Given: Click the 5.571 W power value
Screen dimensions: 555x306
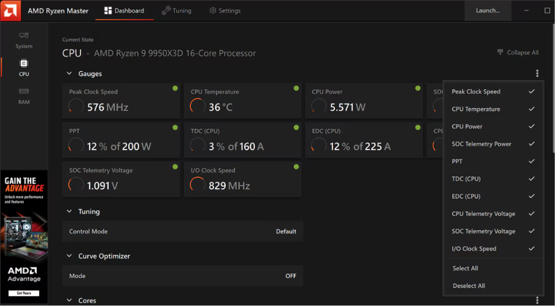Looking at the screenshot, I should click(348, 107).
